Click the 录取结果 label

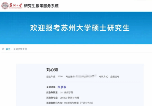pos(51,87)
